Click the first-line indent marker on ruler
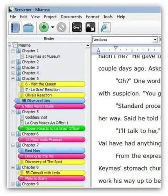The height and width of the screenshot is (196, 168). click(116, 48)
